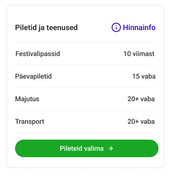Click '20+ vaba' in the Majutus row
The width and height of the screenshot is (171, 176).
pyautogui.click(x=141, y=99)
